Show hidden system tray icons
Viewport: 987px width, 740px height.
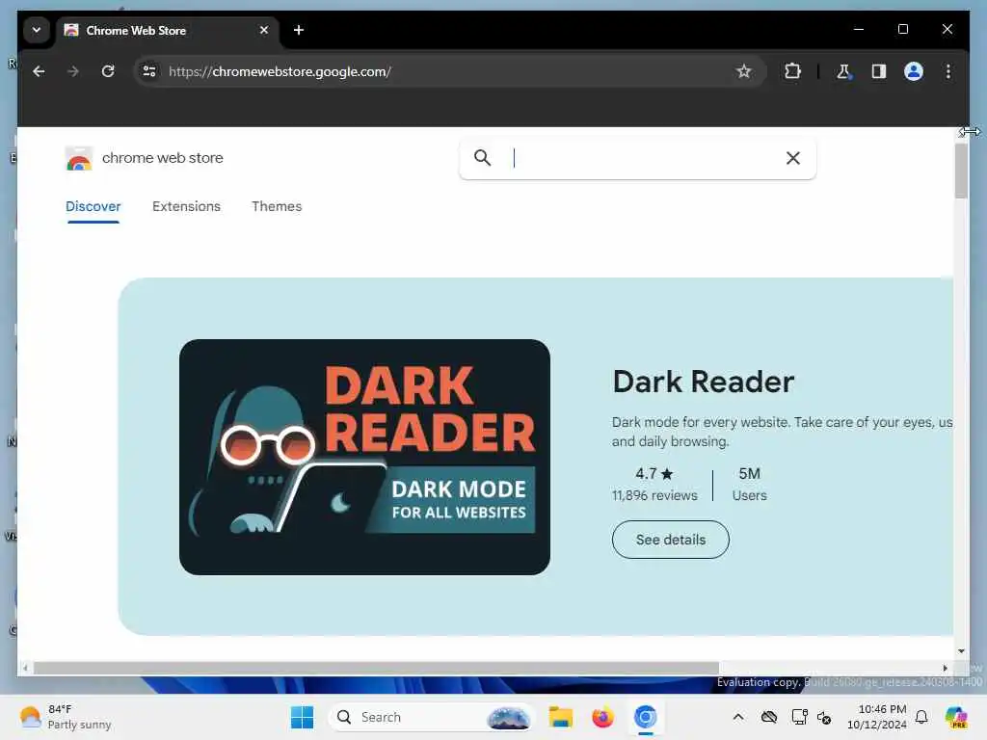pos(738,717)
